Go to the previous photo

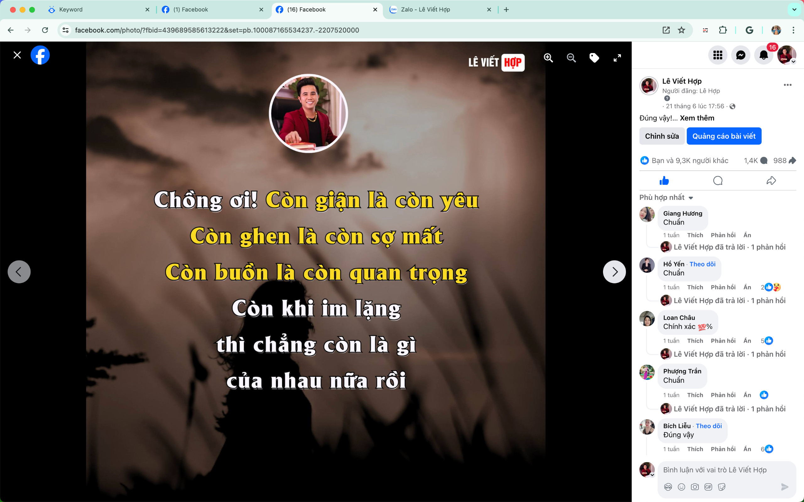pyautogui.click(x=19, y=272)
